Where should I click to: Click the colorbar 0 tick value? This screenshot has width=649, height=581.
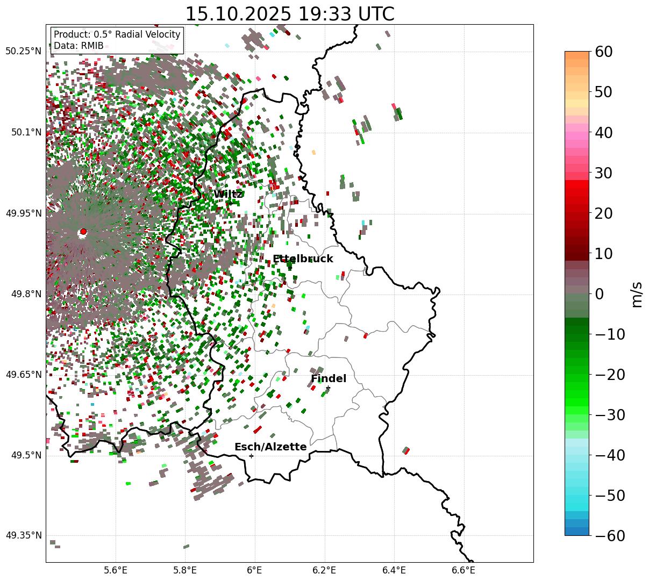tap(599, 293)
